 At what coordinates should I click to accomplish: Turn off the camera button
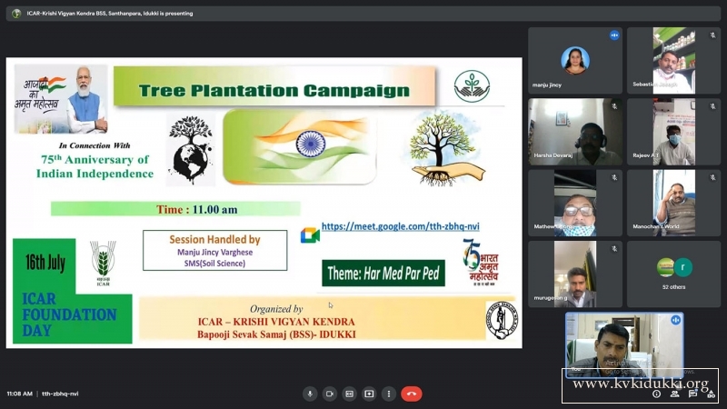coord(330,394)
